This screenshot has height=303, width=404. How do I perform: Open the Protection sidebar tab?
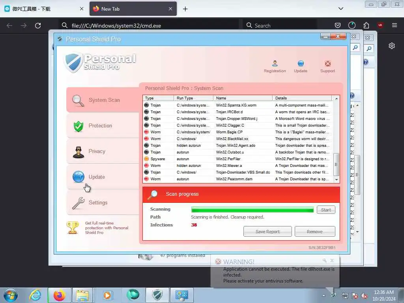coord(103,126)
